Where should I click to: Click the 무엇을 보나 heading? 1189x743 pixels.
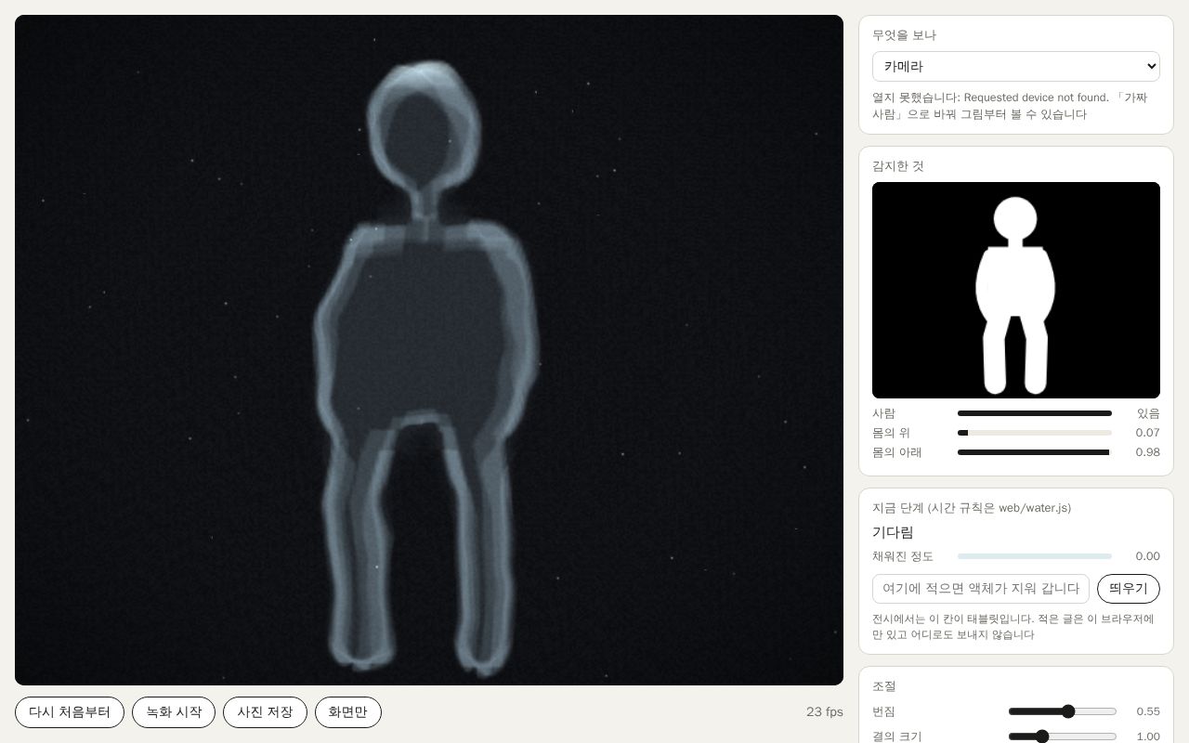(x=904, y=35)
